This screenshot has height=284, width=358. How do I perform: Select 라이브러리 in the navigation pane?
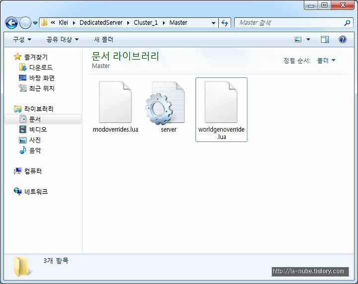[39, 109]
